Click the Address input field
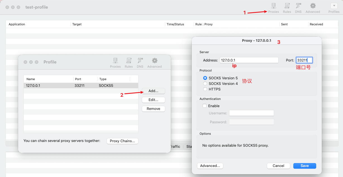Image resolution: width=343 pixels, height=177 pixels. (249, 60)
